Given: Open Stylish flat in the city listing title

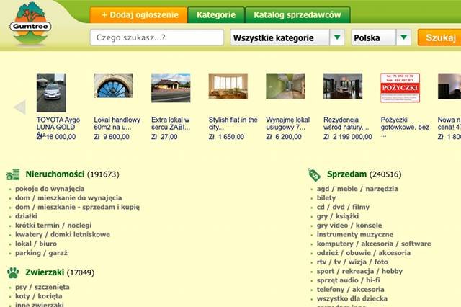Looking at the screenshot, I should point(233,123).
